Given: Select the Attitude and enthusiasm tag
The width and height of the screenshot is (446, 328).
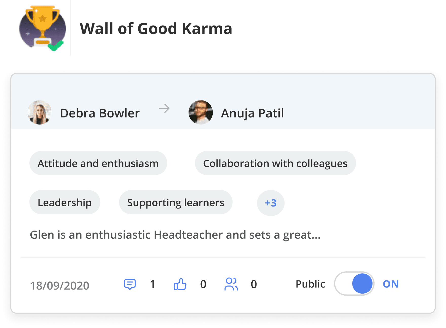Looking at the screenshot, I should [x=98, y=163].
